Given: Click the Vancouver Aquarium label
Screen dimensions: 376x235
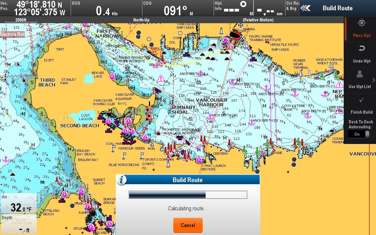Looking at the screenshot, I should tap(125, 96).
